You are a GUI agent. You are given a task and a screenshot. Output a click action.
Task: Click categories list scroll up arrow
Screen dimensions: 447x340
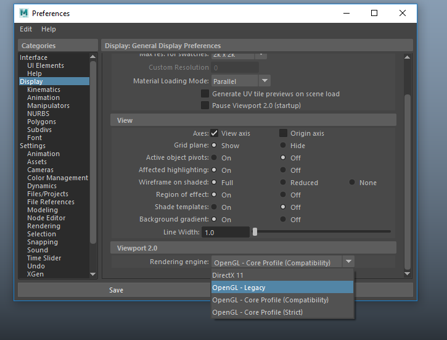[92, 57]
